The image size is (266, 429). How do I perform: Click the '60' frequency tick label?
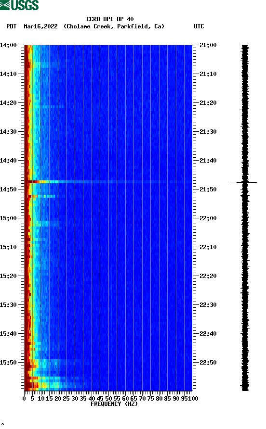tap(125, 399)
